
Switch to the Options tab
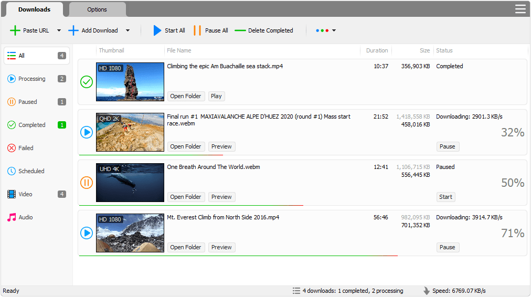(x=97, y=9)
